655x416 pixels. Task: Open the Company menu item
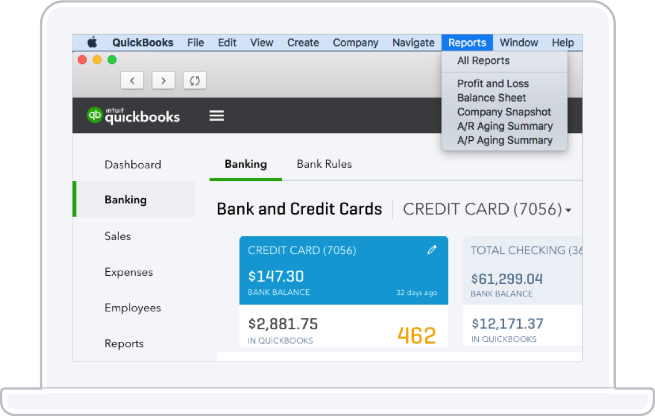[x=355, y=42]
